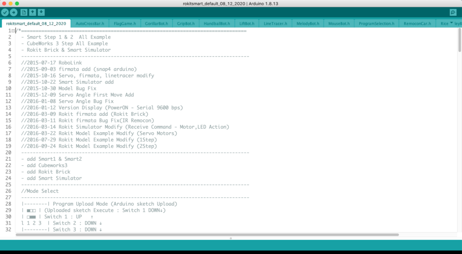Click the Verify sketch checkmark icon
Image resolution: width=462 pixels, height=254 pixels.
click(x=5, y=12)
